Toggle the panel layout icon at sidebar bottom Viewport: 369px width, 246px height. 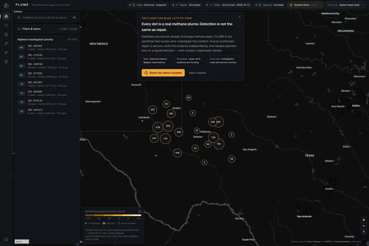(6, 239)
